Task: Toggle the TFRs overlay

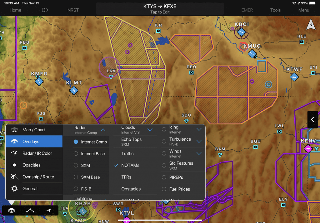Action: point(136,177)
